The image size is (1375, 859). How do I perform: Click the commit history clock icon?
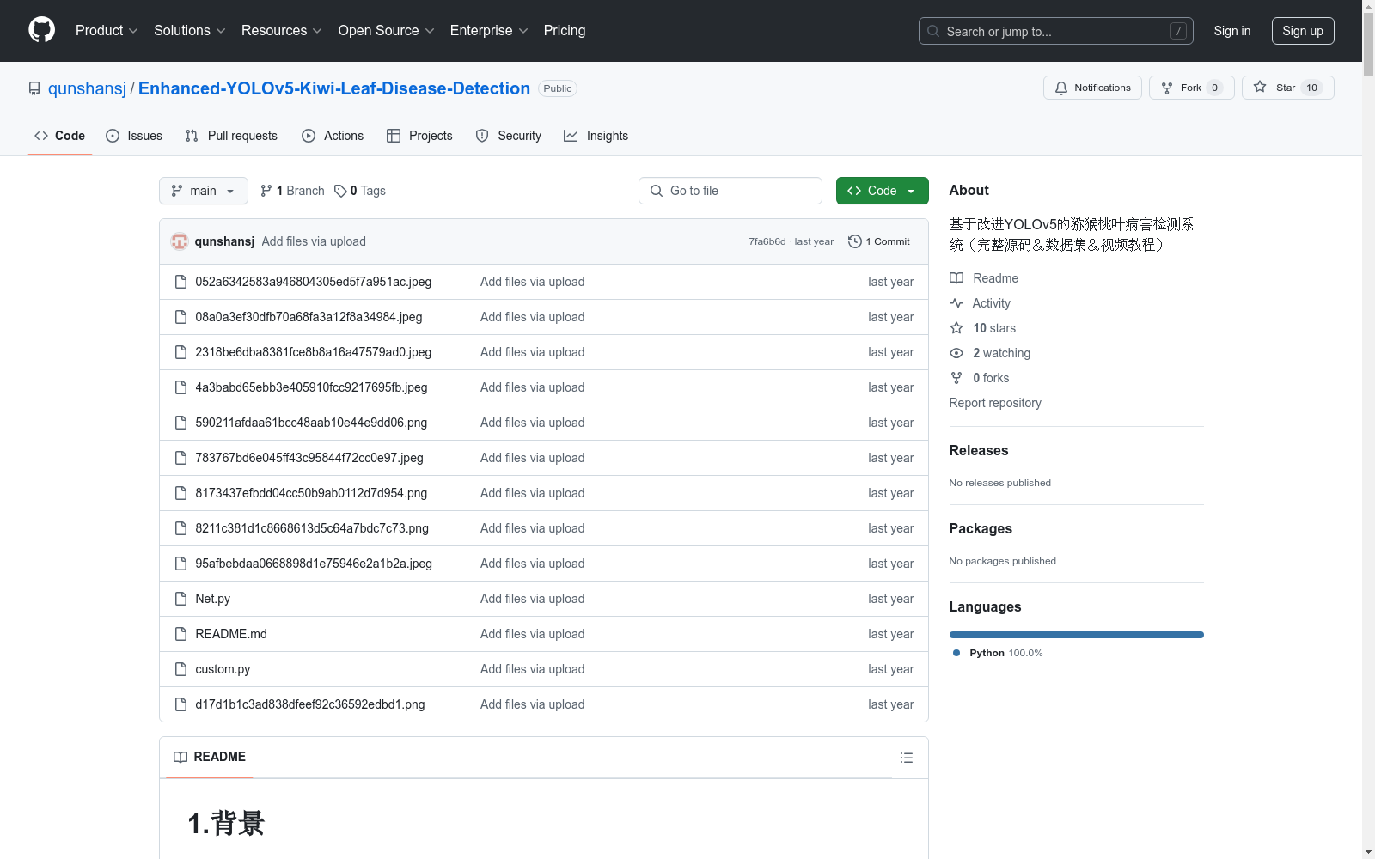click(x=854, y=241)
